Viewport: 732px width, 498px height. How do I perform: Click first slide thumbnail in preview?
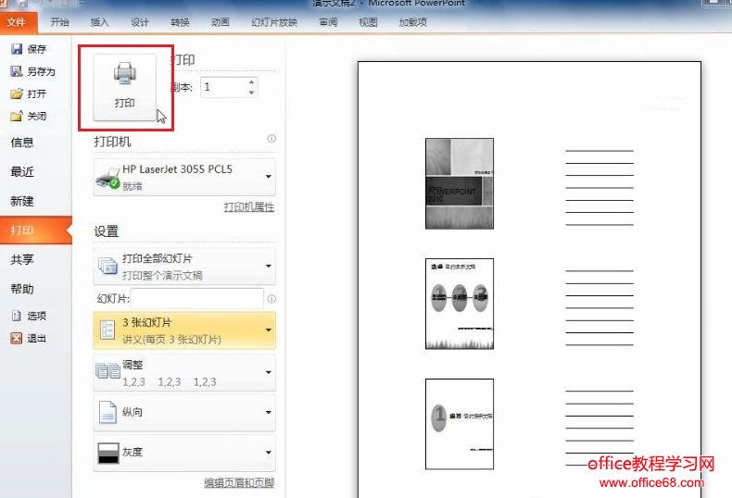(460, 183)
